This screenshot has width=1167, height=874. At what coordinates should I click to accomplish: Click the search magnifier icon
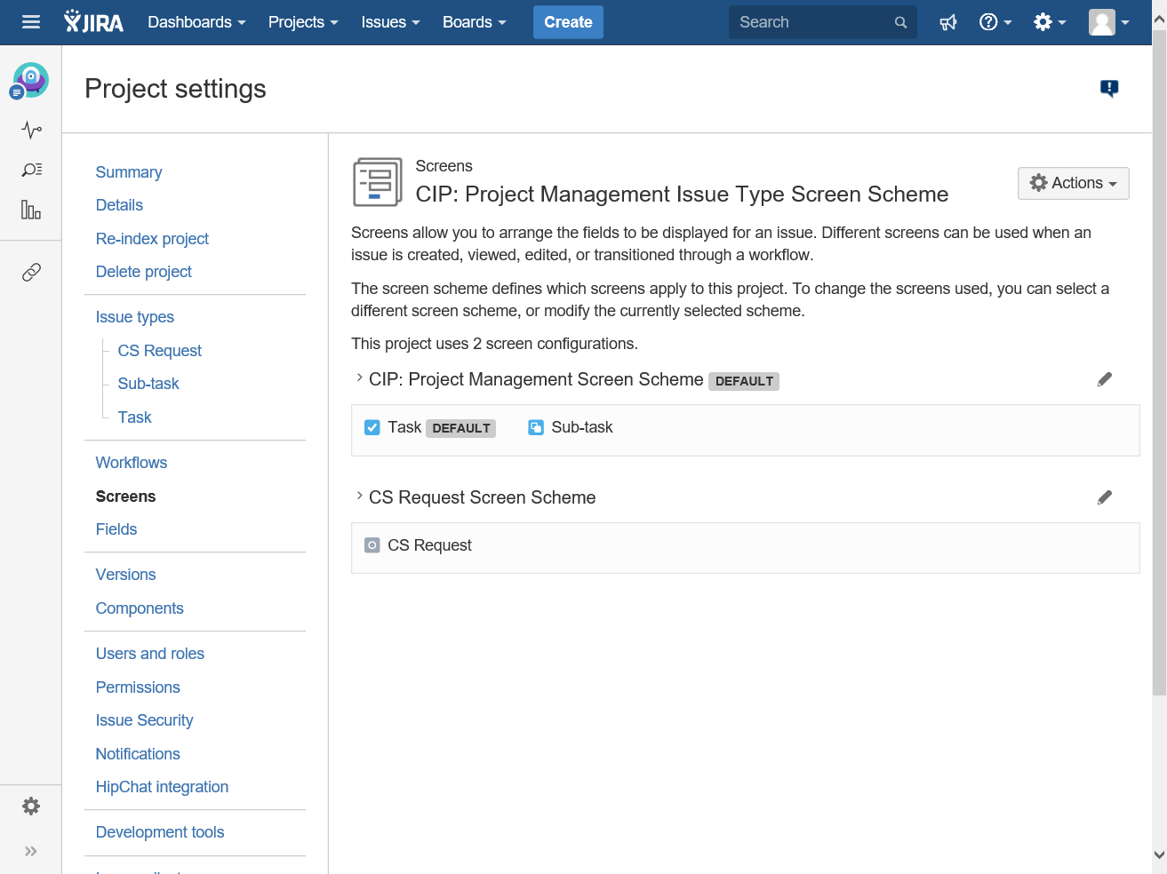pos(900,22)
